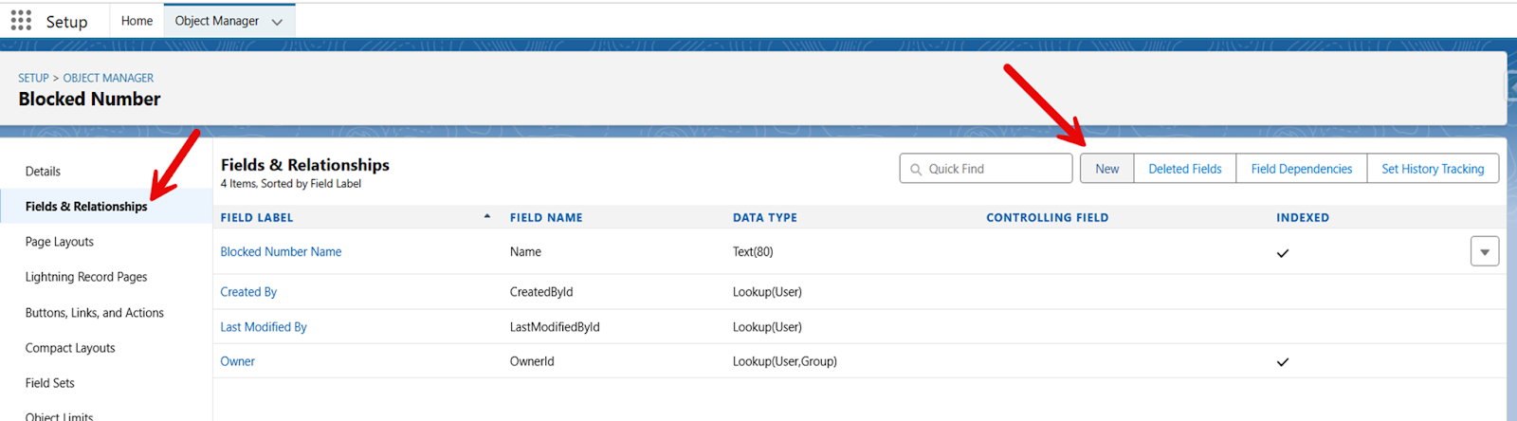Open Lightning Record Pages in sidebar

coord(86,277)
